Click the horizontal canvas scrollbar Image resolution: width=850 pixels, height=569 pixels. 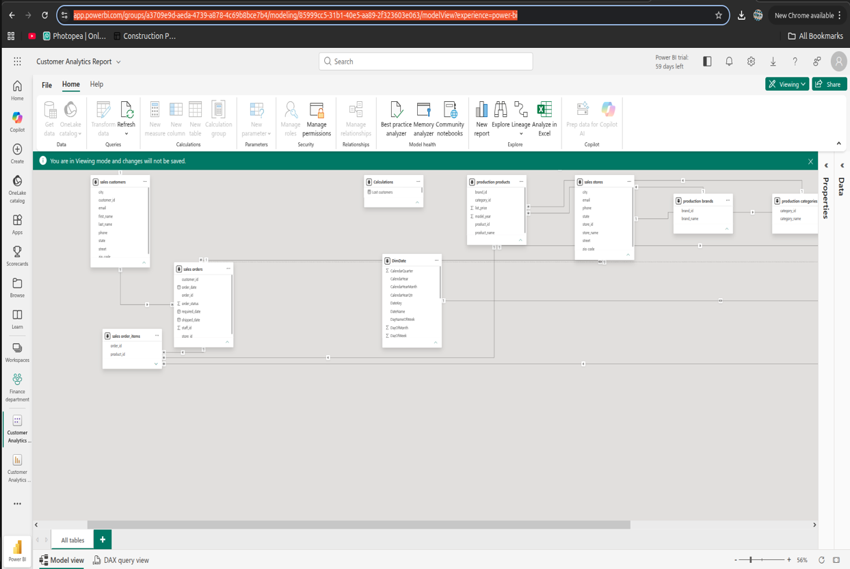358,525
